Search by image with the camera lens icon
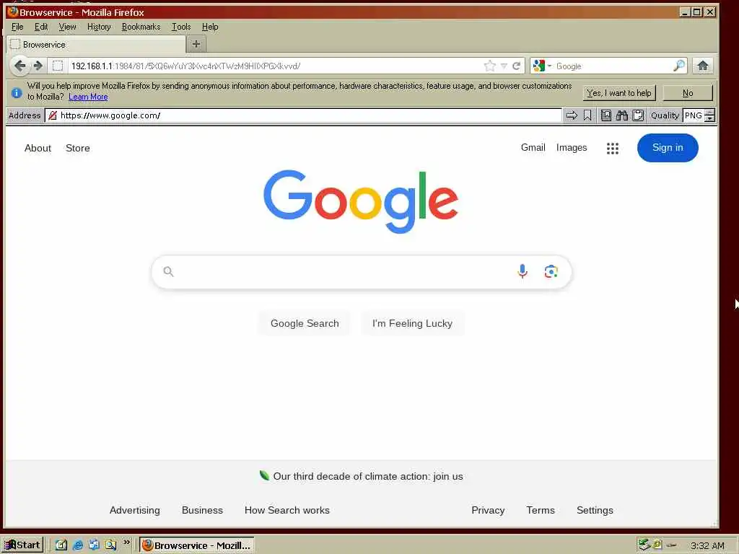 [x=551, y=271]
